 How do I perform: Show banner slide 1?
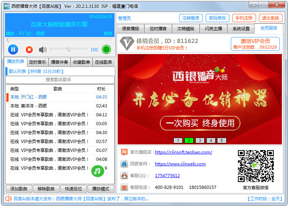[178, 140]
